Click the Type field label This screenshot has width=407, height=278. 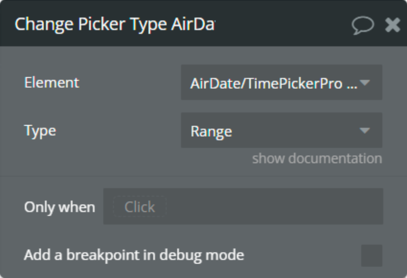[x=40, y=131]
